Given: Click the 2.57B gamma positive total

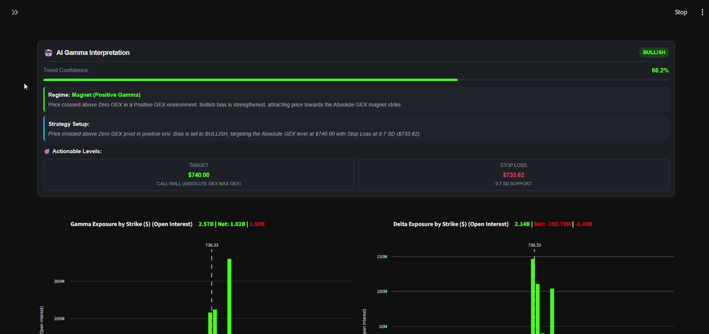Looking at the screenshot, I should [x=206, y=224].
